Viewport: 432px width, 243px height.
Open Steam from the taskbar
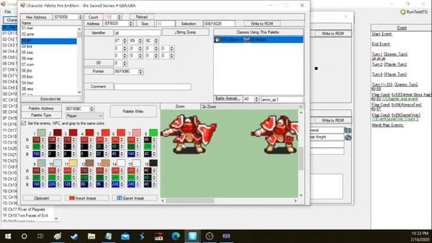pyautogui.click(x=74, y=236)
